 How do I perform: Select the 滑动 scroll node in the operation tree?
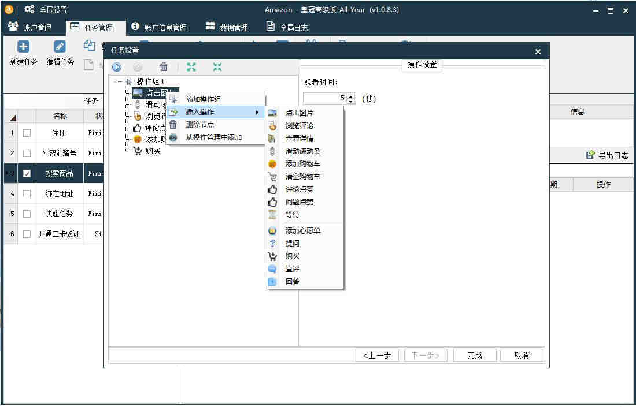click(150, 104)
